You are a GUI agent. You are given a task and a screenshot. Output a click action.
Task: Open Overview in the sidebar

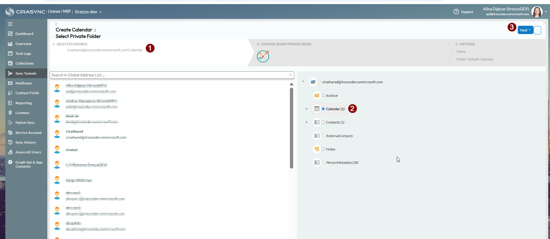(x=26, y=44)
